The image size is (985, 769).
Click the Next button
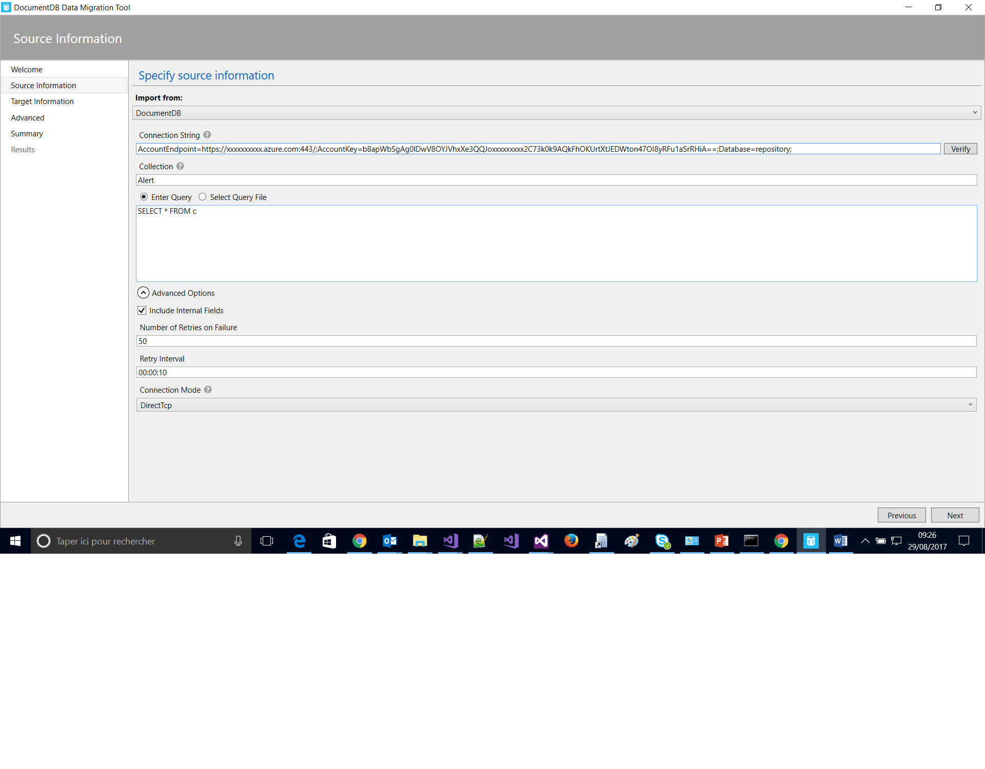955,515
